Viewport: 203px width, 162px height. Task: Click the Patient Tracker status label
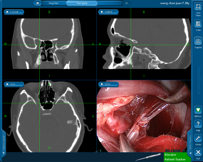pyautogui.click(x=175, y=159)
